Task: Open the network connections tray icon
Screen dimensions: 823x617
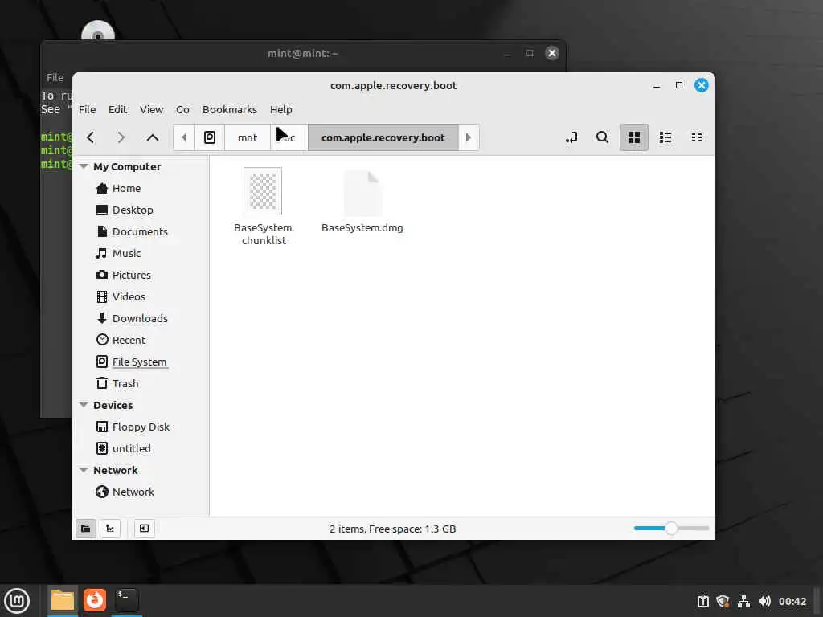Action: tap(743, 601)
